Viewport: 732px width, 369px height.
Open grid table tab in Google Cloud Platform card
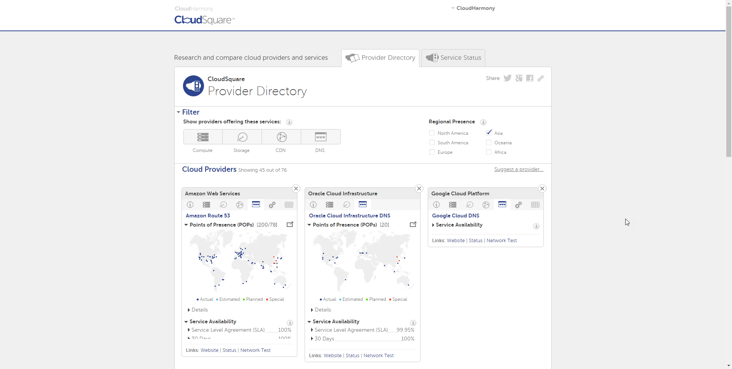(535, 204)
